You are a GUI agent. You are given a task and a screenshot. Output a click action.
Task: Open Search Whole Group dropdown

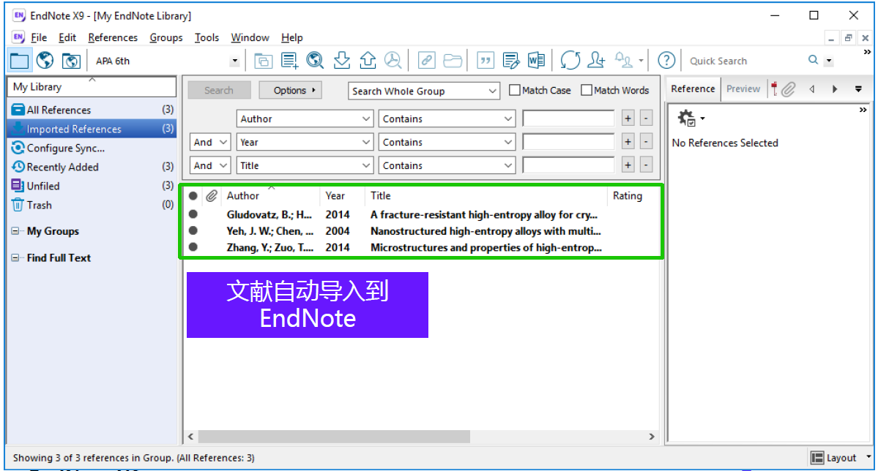pyautogui.click(x=423, y=91)
